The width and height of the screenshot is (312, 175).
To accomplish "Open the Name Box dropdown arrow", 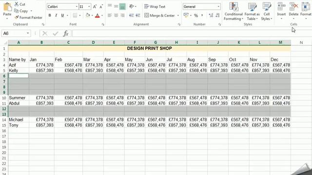I will [28, 33].
